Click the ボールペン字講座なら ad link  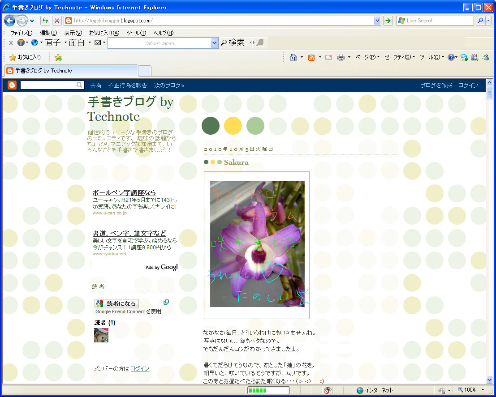(x=124, y=193)
